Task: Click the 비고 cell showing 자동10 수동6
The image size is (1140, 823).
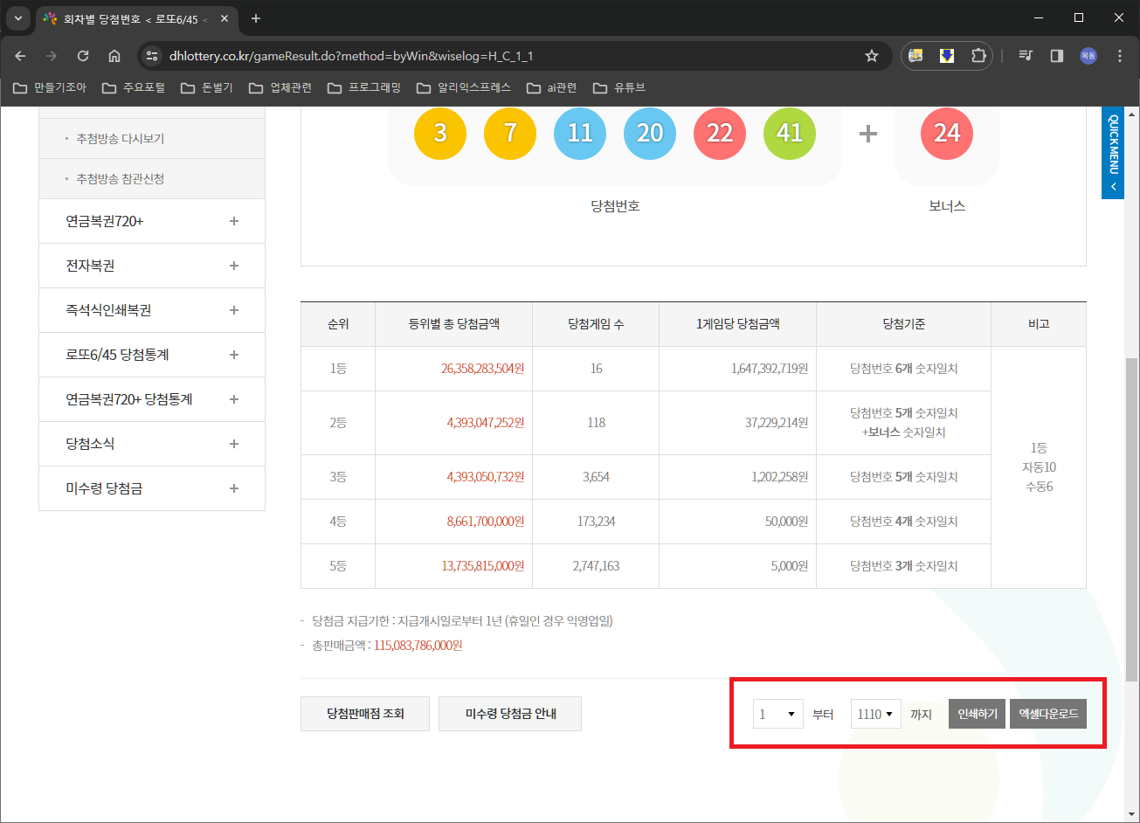Action: [1040, 467]
